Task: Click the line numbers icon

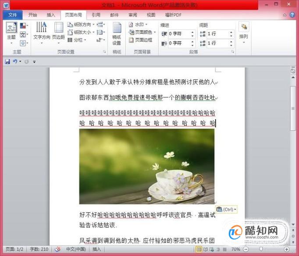Action: (x=101, y=32)
